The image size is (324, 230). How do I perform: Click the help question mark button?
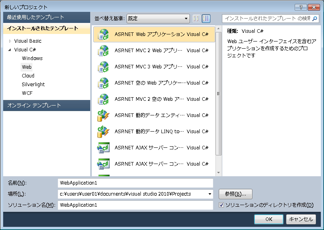tap(301, 8)
